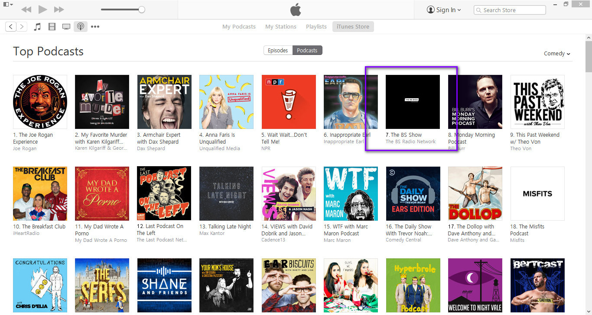Open the Movies library icon

click(x=52, y=26)
